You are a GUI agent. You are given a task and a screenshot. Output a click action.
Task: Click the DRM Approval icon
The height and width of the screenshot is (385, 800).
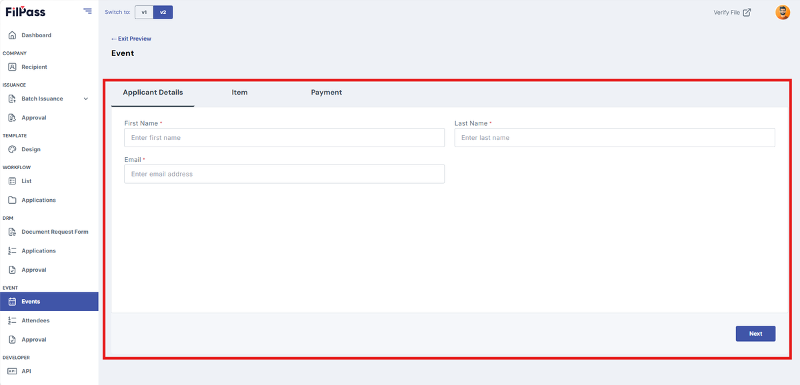coord(12,270)
